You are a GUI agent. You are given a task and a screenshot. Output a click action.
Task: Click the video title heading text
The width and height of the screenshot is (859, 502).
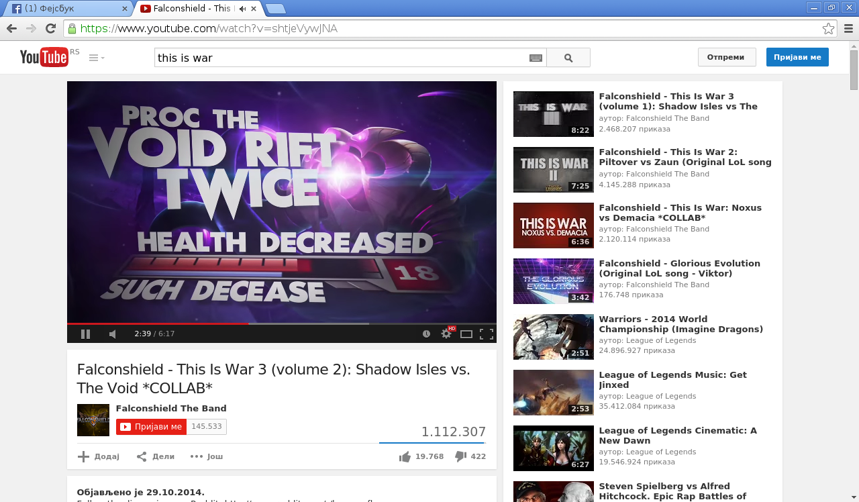coord(274,379)
